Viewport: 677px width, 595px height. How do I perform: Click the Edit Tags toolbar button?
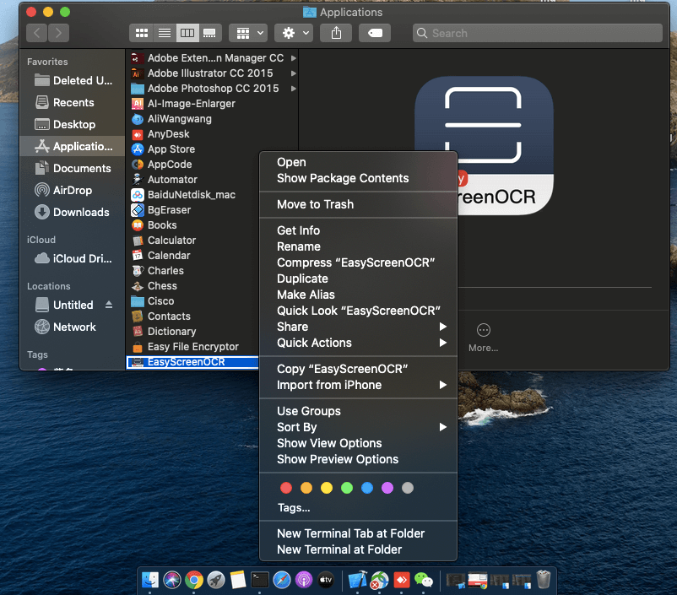point(374,33)
